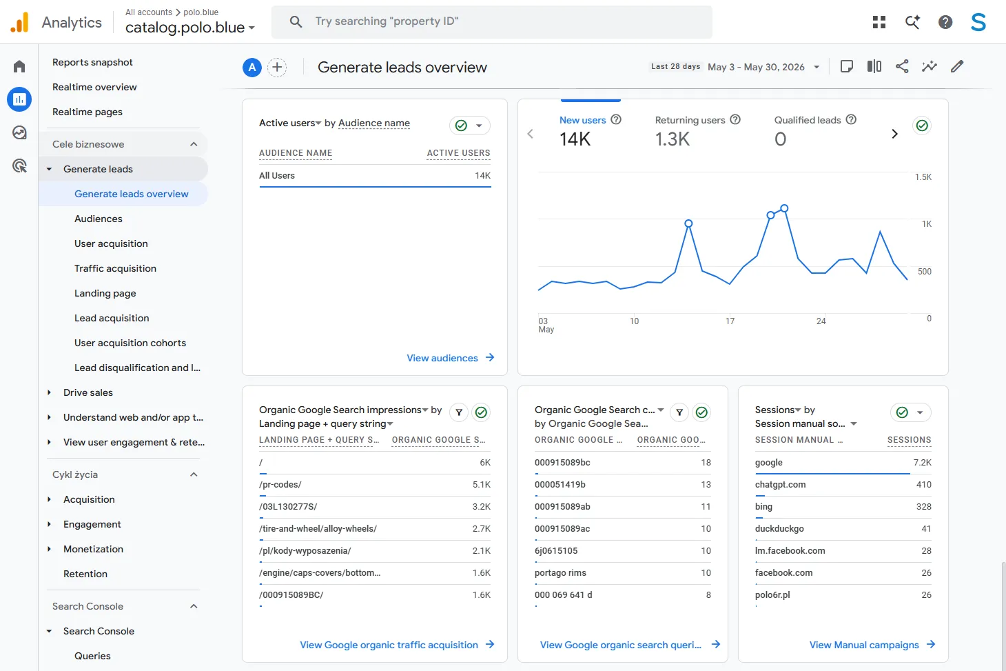
Task: Click filter icon on Search impressions card
Action: click(x=459, y=412)
